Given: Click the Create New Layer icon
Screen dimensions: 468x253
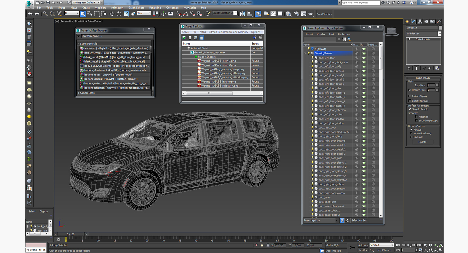Looking at the screenshot, I should 349,39.
